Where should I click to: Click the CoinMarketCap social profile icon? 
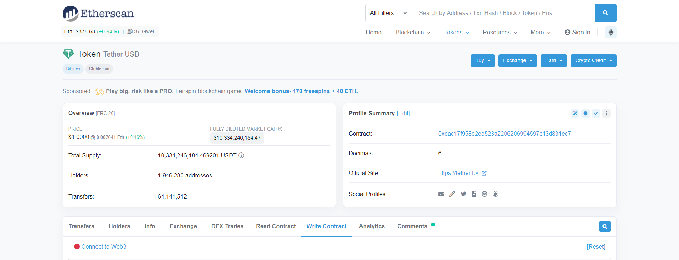pyautogui.click(x=484, y=194)
